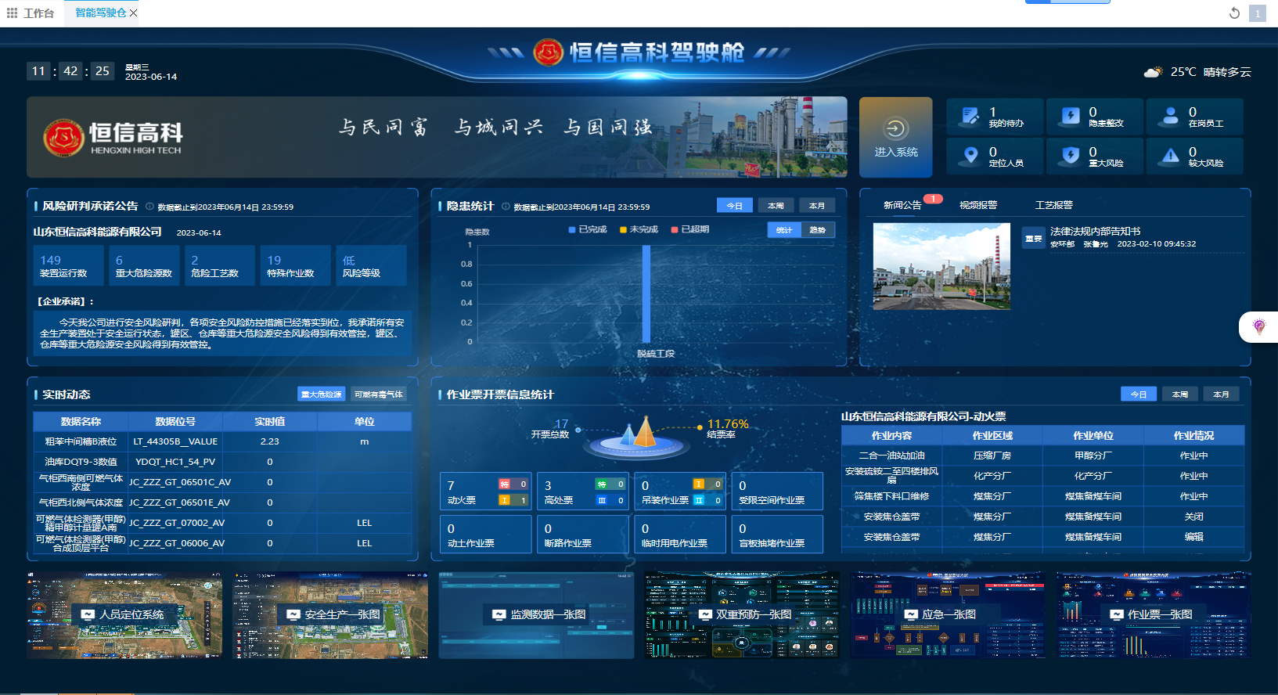The image size is (1278, 695).
Task: Switch to the 视频报警 tab
Action: pos(978,205)
